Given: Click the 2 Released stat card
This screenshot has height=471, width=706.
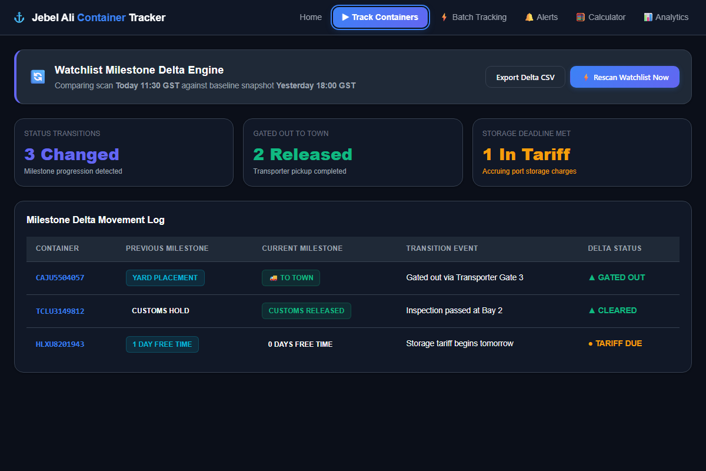Looking at the screenshot, I should (x=353, y=152).
